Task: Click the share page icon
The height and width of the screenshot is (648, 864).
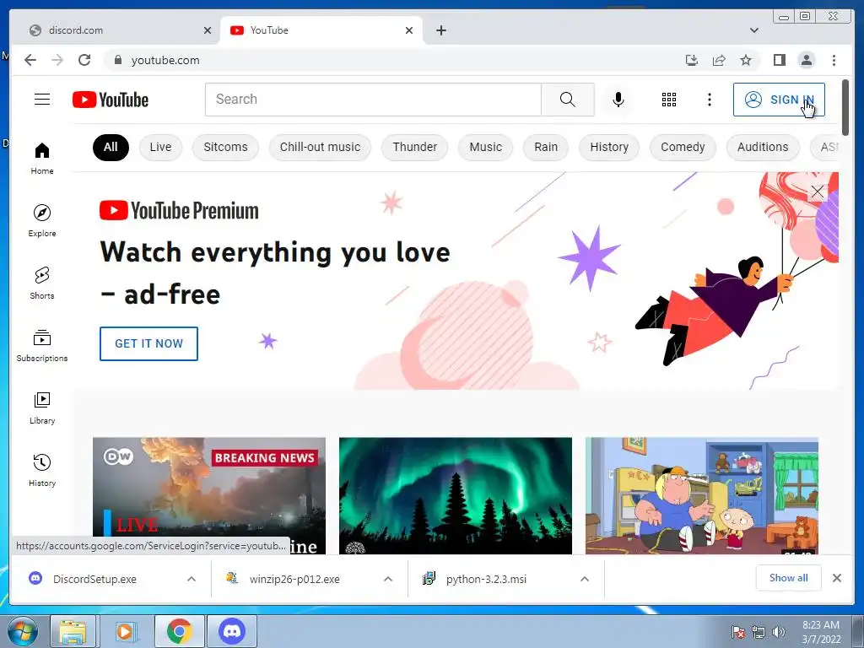Action: tap(719, 60)
